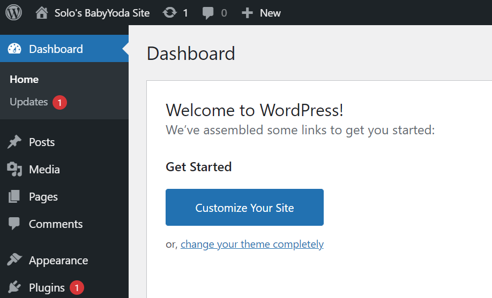Click the plus icon beside New
Viewport: 492px width, 298px height.
247,13
